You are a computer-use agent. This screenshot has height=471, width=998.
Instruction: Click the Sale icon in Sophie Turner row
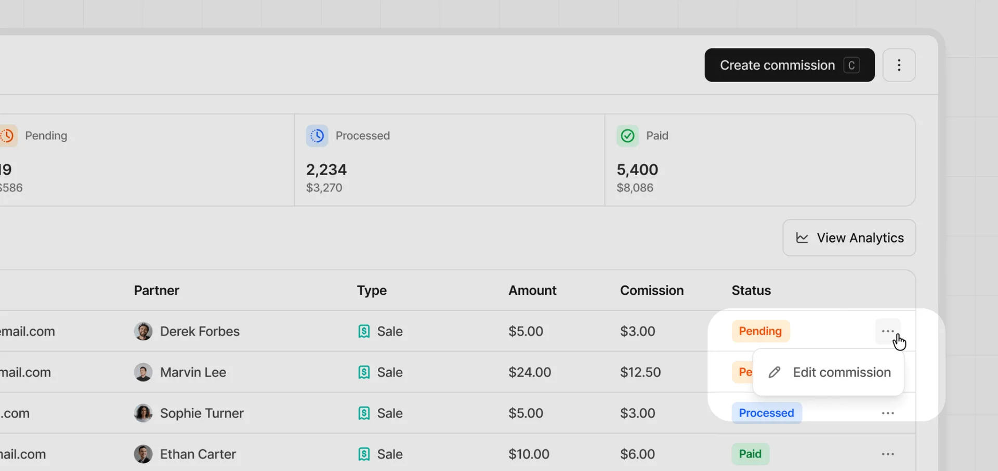(364, 413)
